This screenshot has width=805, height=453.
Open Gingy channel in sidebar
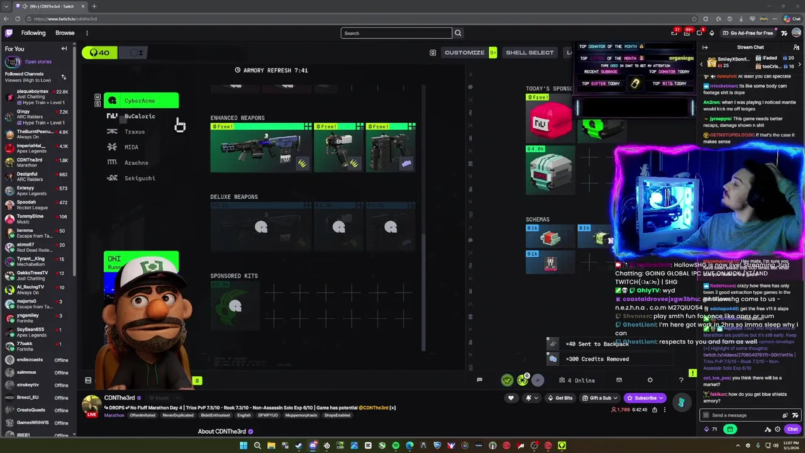coord(38,117)
